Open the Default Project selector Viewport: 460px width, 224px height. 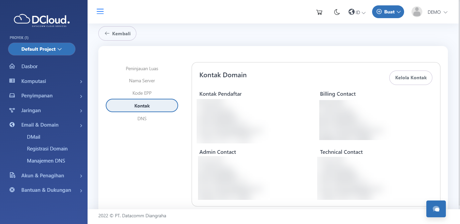[x=42, y=49]
